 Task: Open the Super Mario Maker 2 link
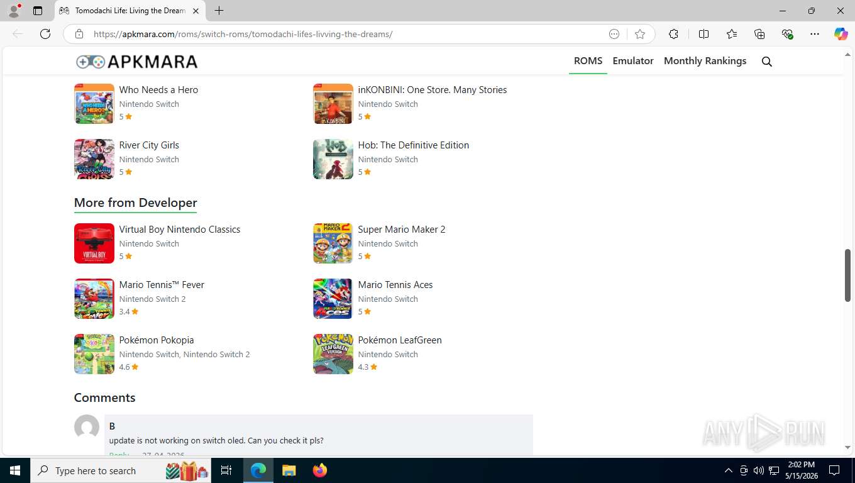(402, 230)
